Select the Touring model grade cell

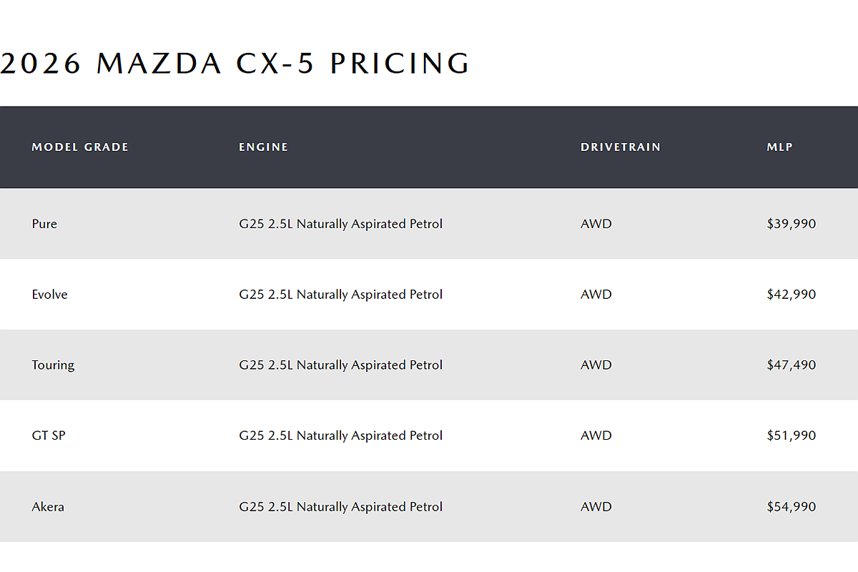pyautogui.click(x=53, y=365)
